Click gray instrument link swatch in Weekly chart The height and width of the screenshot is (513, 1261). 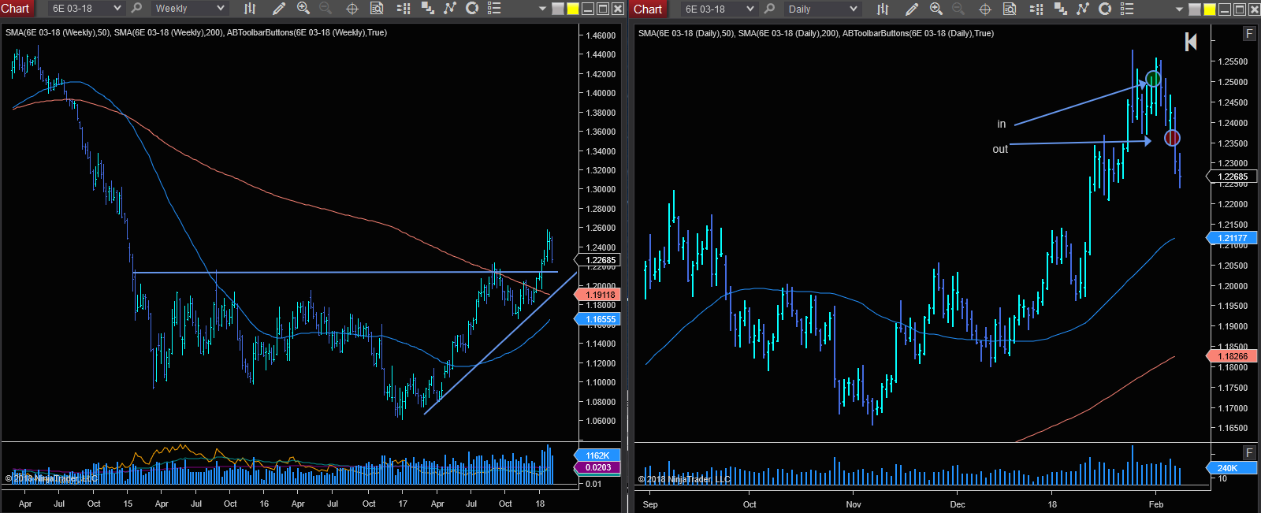(x=558, y=9)
